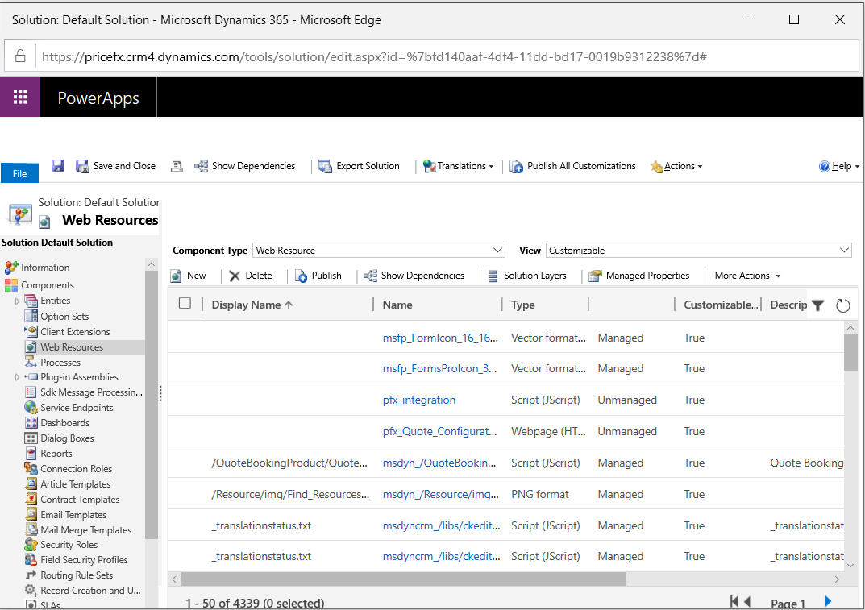Expand the Entities tree node
Image resolution: width=865 pixels, height=610 pixels.
pyautogui.click(x=18, y=301)
